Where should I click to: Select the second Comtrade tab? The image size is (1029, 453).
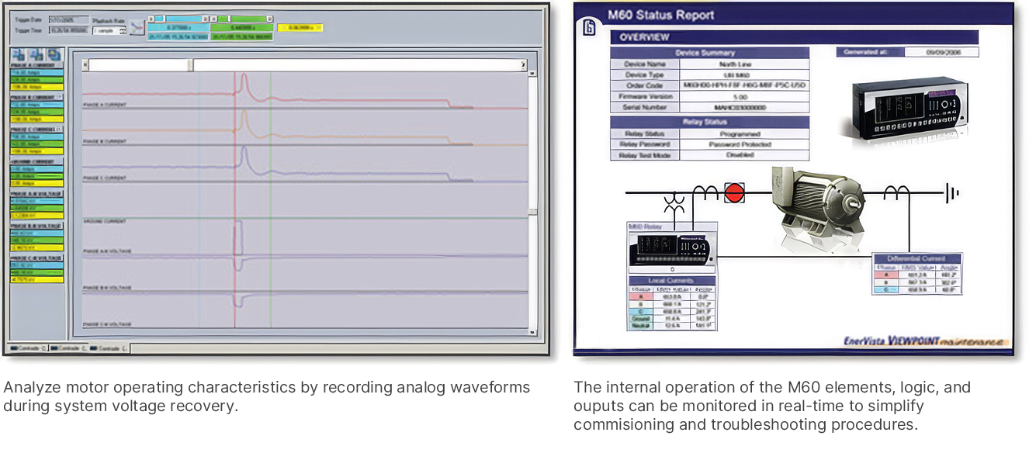tap(68, 348)
